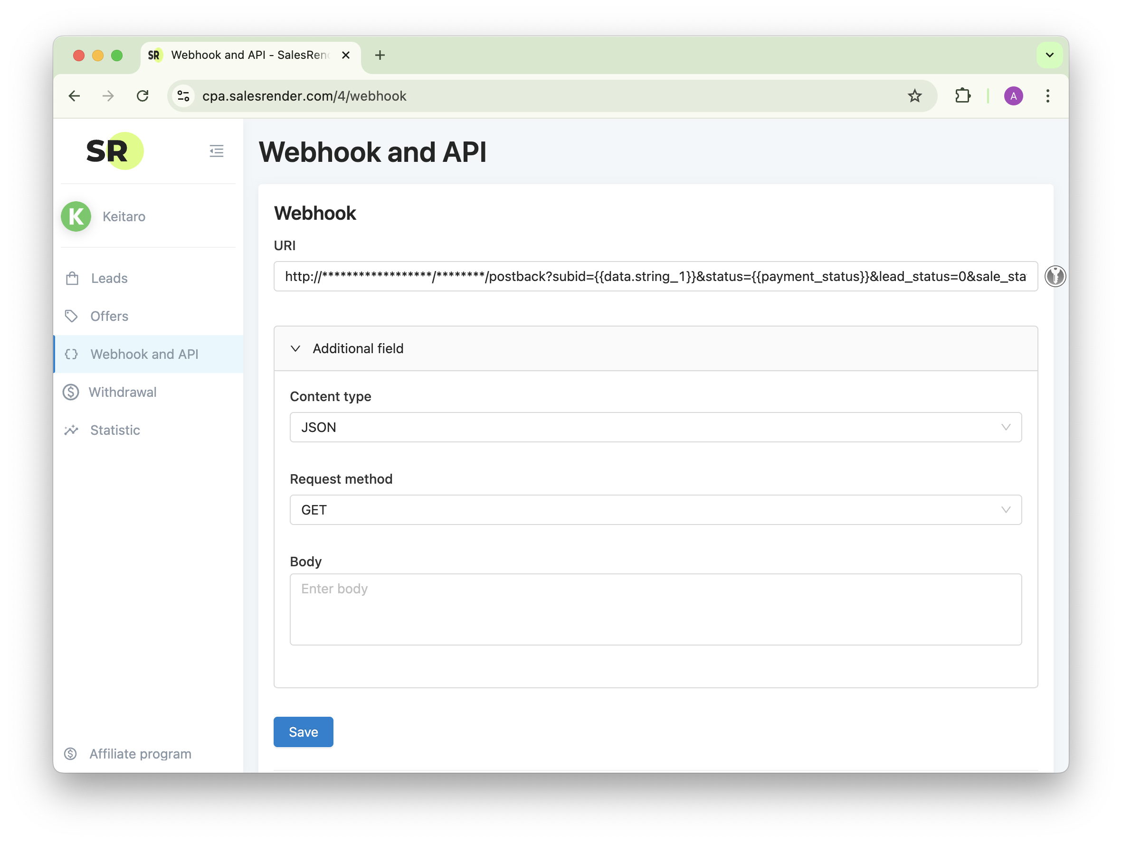Click the Body label
1122x843 pixels.
(x=306, y=562)
